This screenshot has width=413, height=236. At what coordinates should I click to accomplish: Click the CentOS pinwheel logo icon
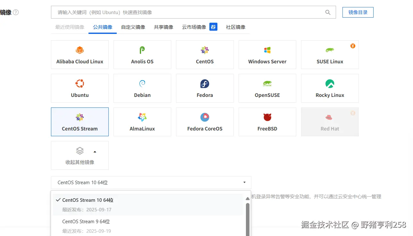pos(205,50)
